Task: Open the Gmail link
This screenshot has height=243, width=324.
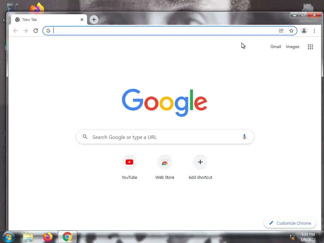Action: pyautogui.click(x=276, y=47)
